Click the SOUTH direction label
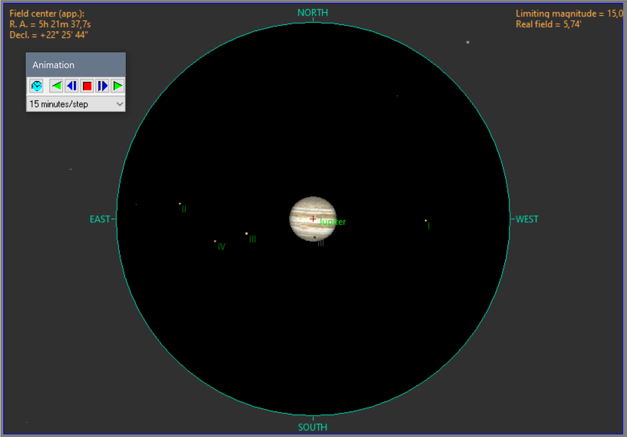The image size is (627, 437). 313,427
